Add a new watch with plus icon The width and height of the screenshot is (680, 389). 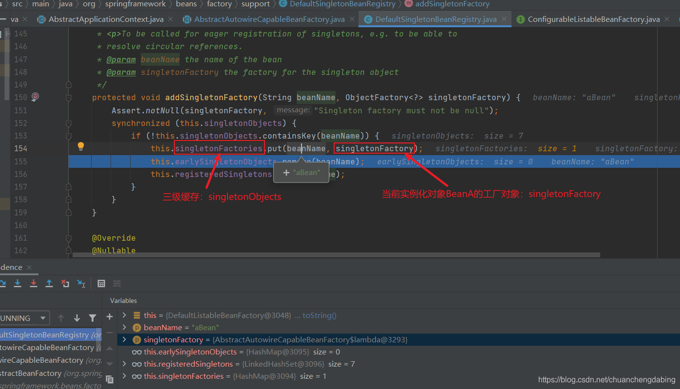point(110,317)
